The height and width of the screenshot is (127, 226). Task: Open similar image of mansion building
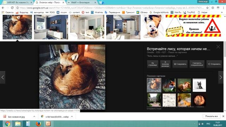154,100
